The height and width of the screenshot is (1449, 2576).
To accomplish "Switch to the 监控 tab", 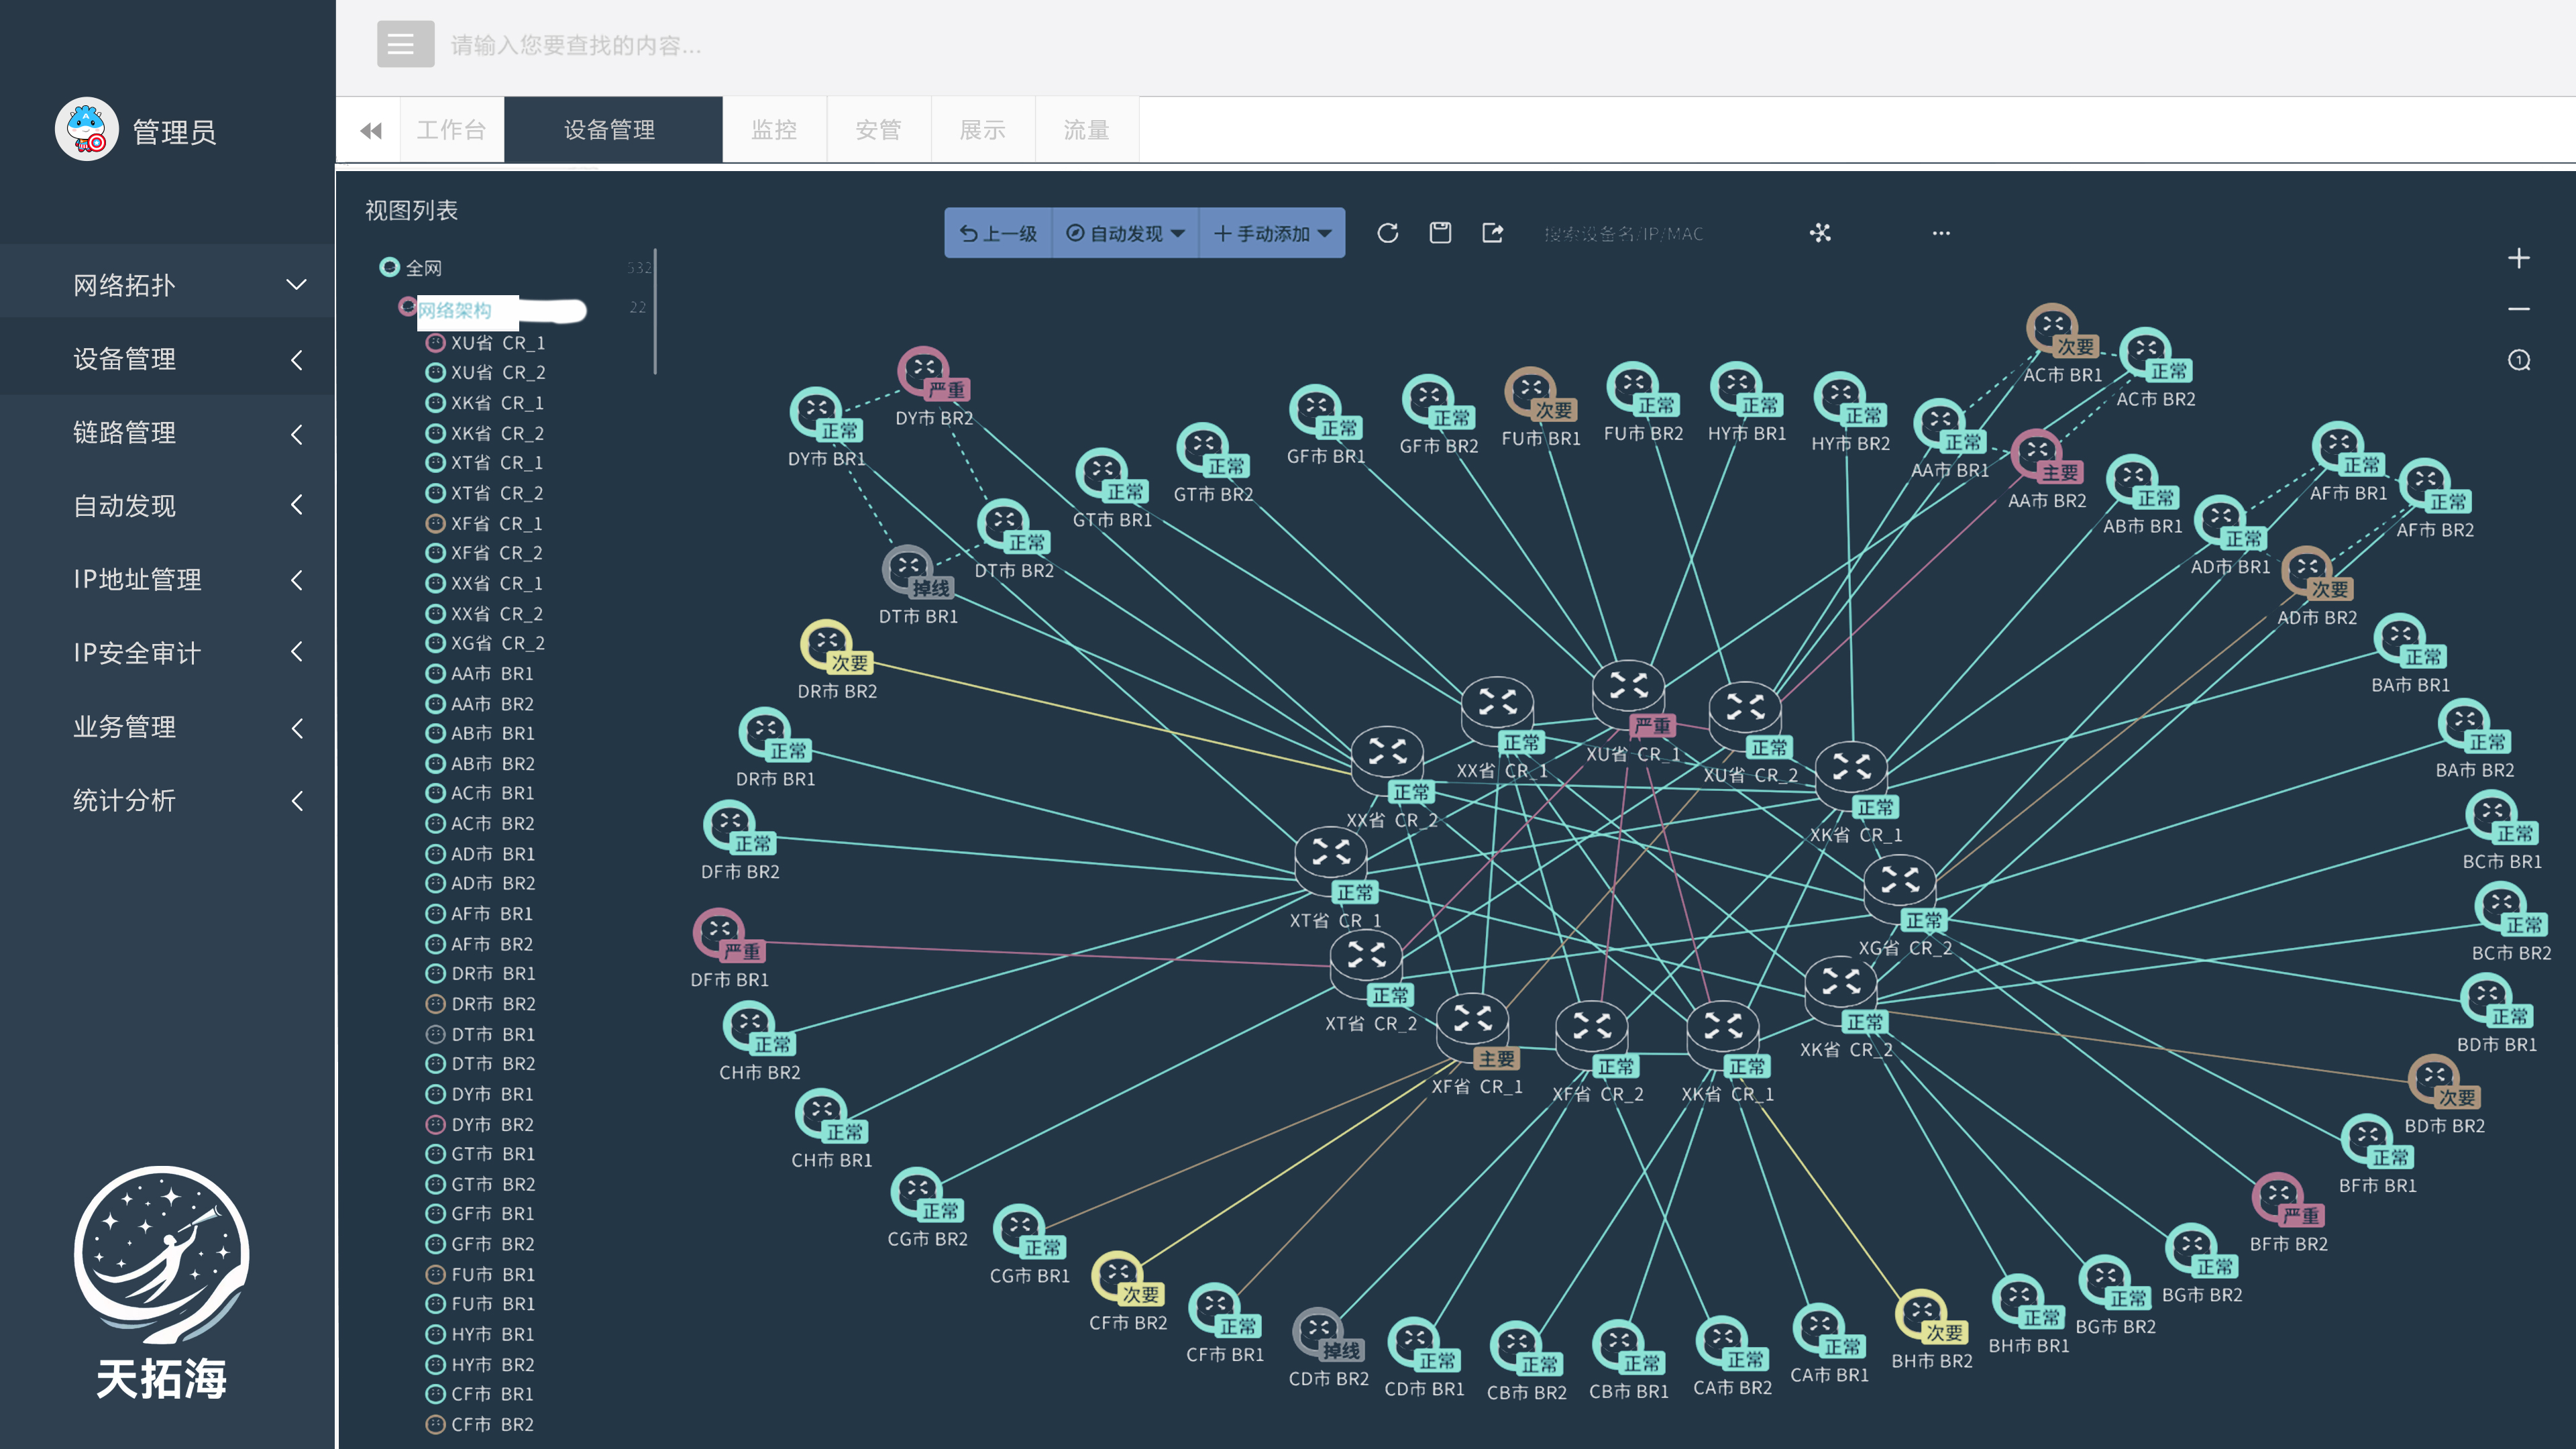I will point(774,130).
